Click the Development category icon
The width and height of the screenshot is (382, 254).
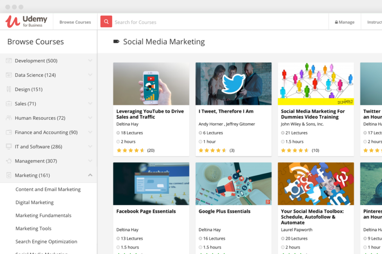click(x=9, y=61)
